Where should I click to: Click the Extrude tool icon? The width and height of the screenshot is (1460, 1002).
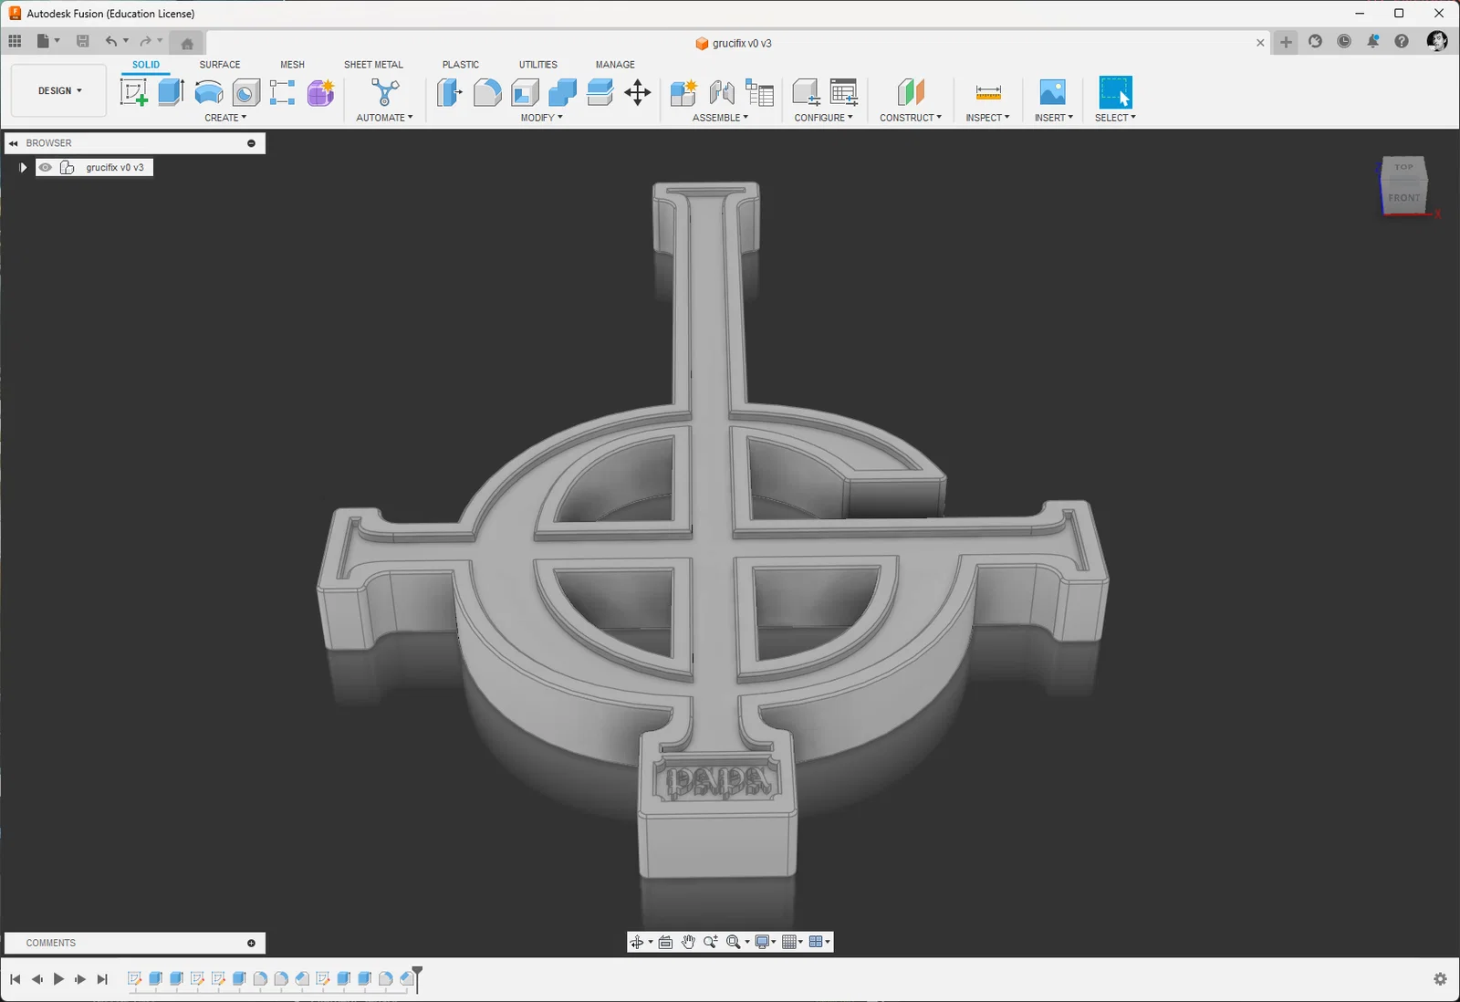point(171,92)
